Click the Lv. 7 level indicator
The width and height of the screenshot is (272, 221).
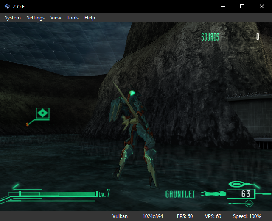104,193
